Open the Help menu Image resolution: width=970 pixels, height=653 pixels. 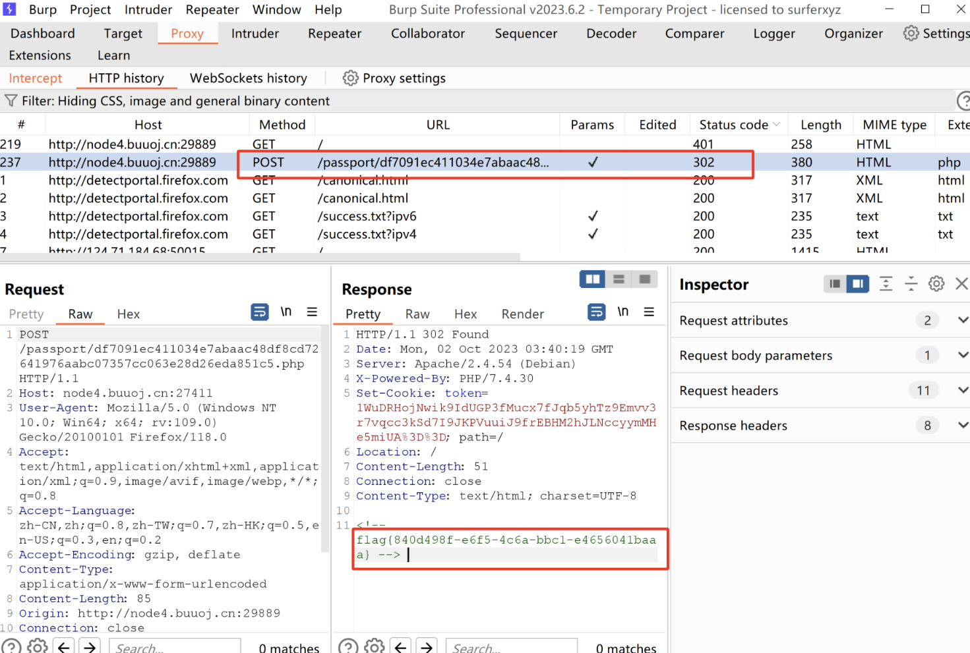point(328,10)
